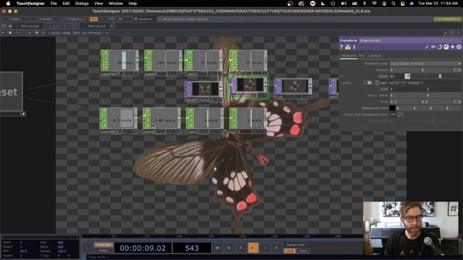Image resolution: width=463 pixels, height=260 pixels.
Task: Click the timeline range bar above transport
Action: pyautogui.click(x=222, y=240)
